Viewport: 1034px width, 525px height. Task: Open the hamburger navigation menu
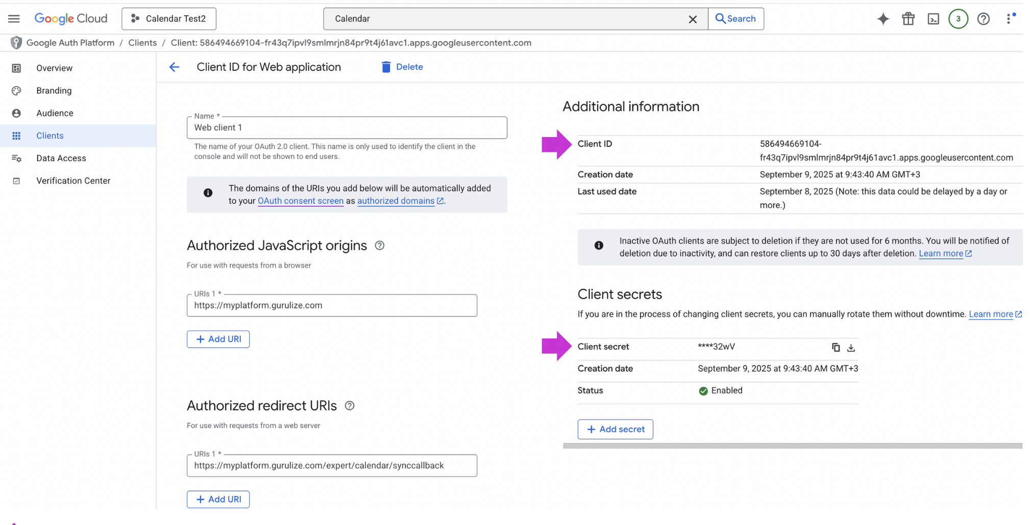(14, 19)
